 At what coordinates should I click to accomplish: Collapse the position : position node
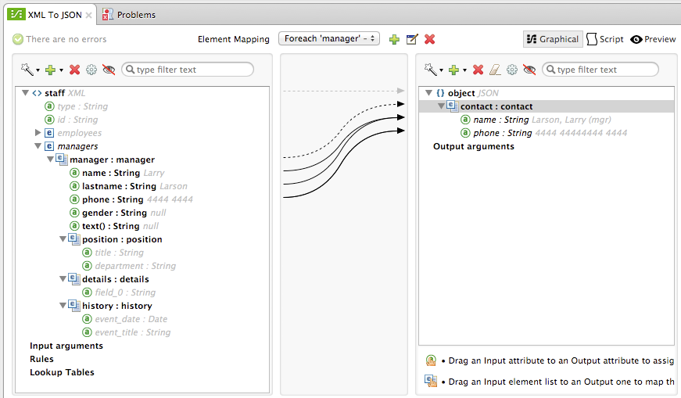click(x=63, y=239)
